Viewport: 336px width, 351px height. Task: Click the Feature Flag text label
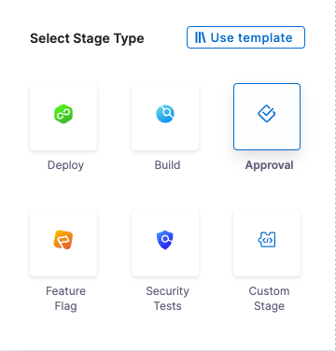tap(65, 299)
